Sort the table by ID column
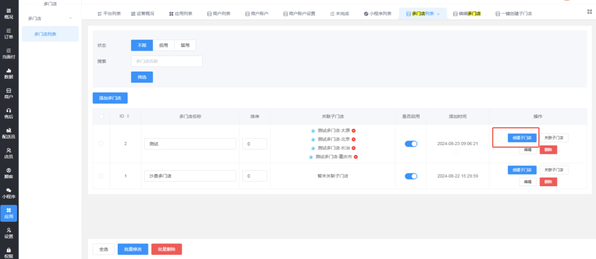Screen dimensions: 596x259 128,116
